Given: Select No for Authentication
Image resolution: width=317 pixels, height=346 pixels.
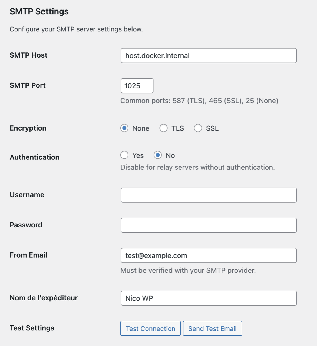Looking at the screenshot, I should click(x=158, y=155).
